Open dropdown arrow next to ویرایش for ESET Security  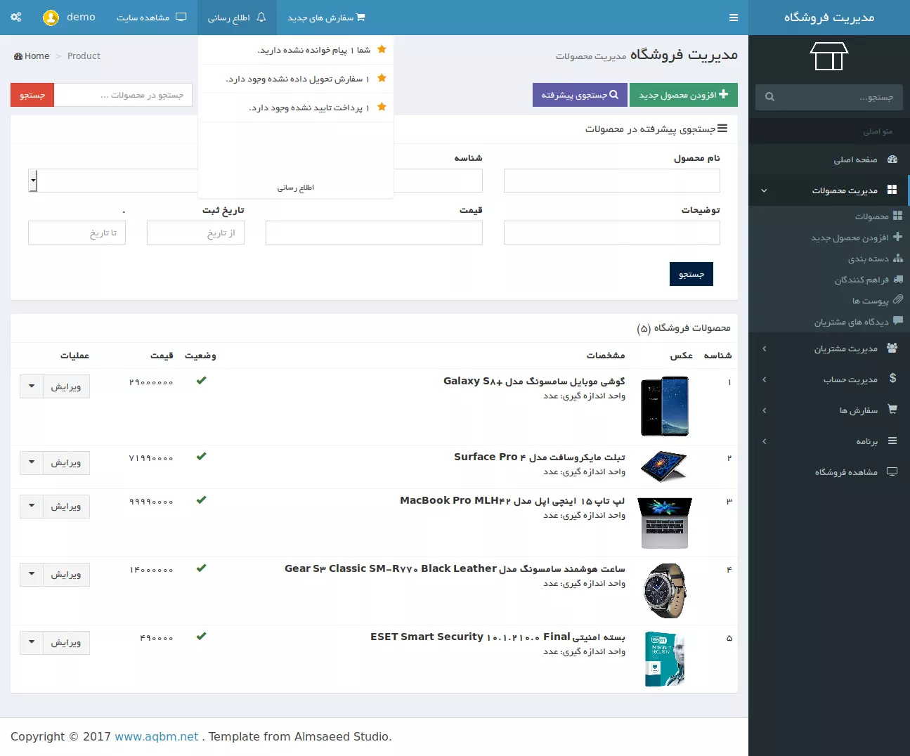pos(32,642)
